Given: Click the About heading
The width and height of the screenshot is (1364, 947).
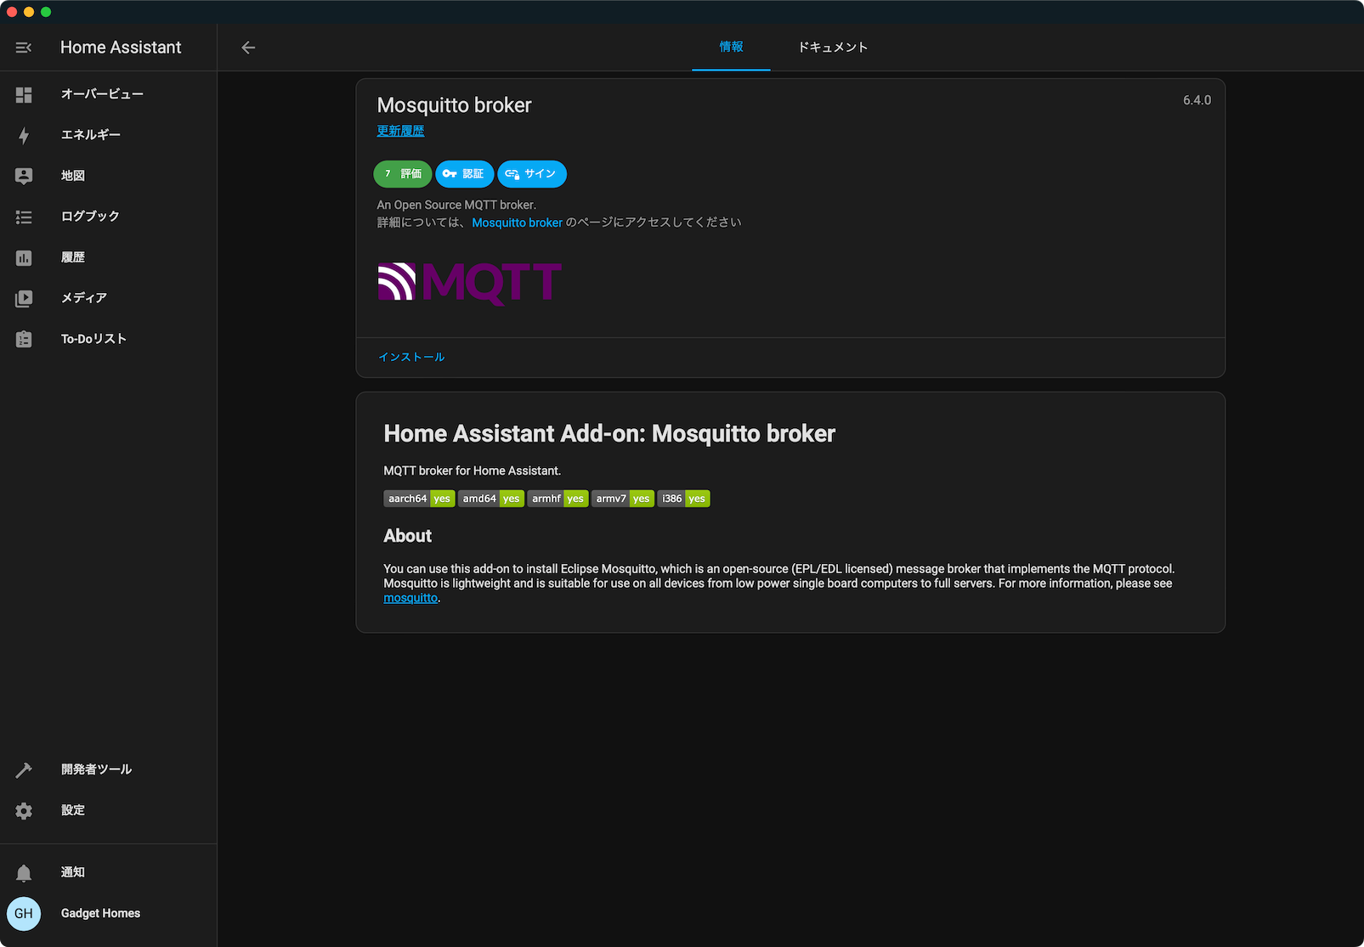Looking at the screenshot, I should tap(408, 536).
